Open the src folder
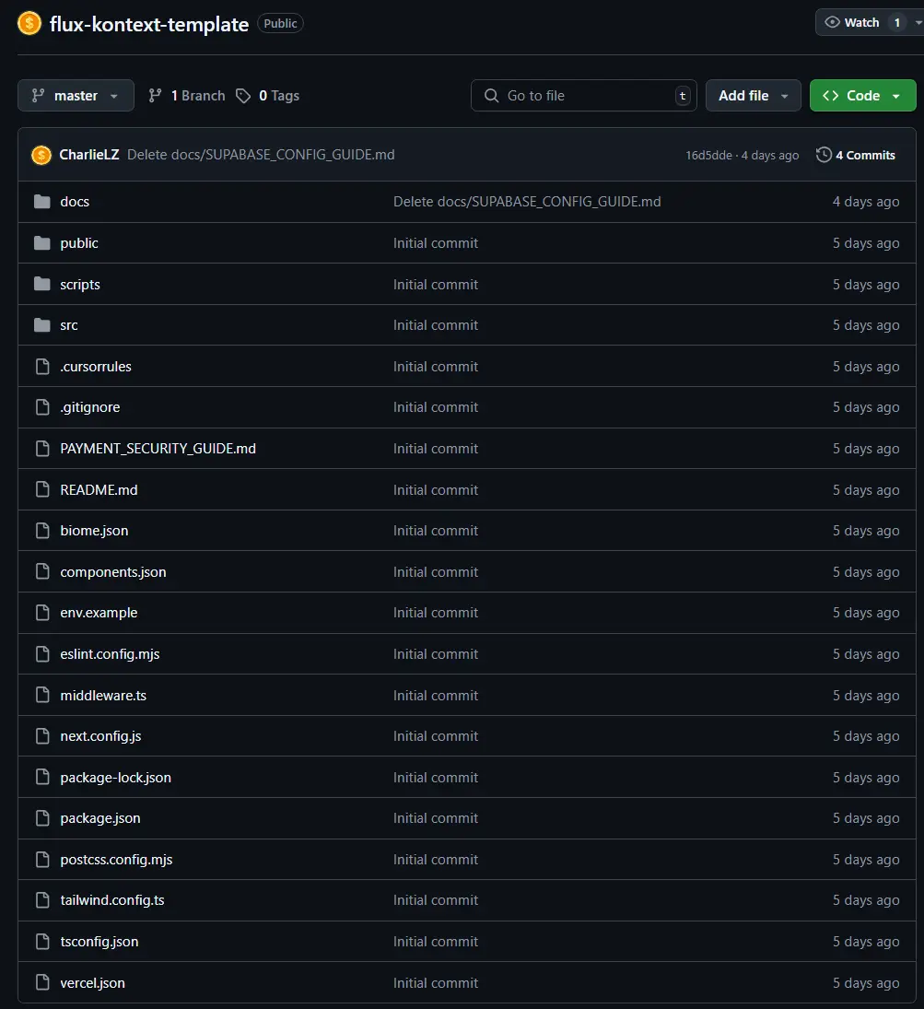 pos(69,325)
